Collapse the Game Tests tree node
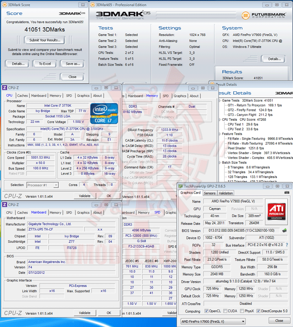The height and width of the screenshot is (327, 293). point(220,100)
